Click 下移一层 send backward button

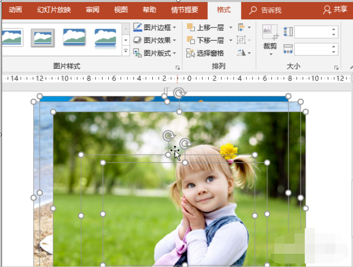206,40
